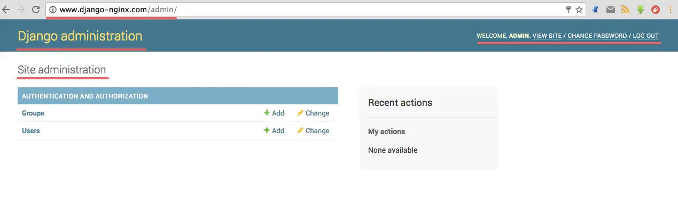Click the blue pushpin extension icon
Viewport: 678px width, 206px height.
pyautogui.click(x=595, y=10)
